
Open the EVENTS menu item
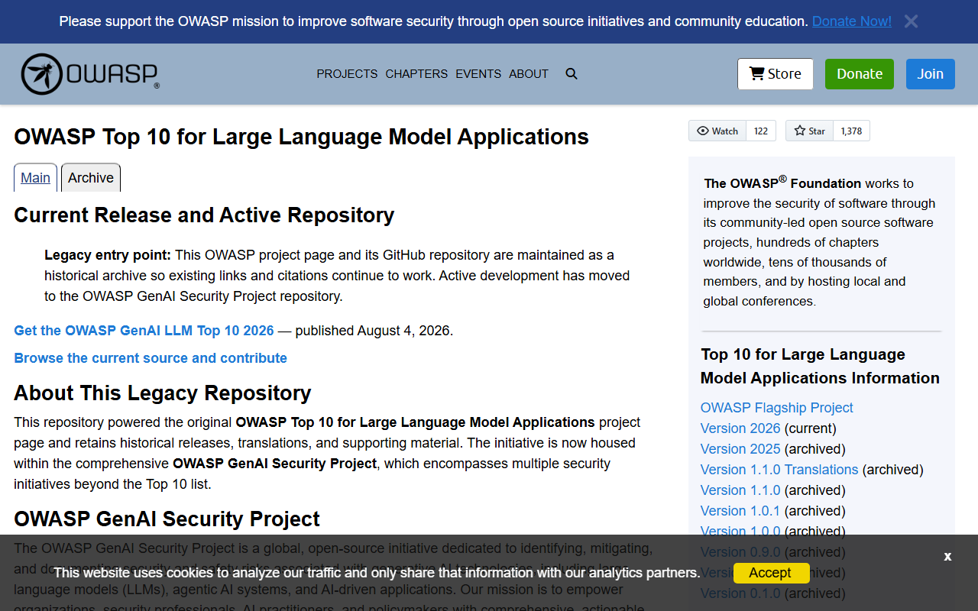(478, 74)
